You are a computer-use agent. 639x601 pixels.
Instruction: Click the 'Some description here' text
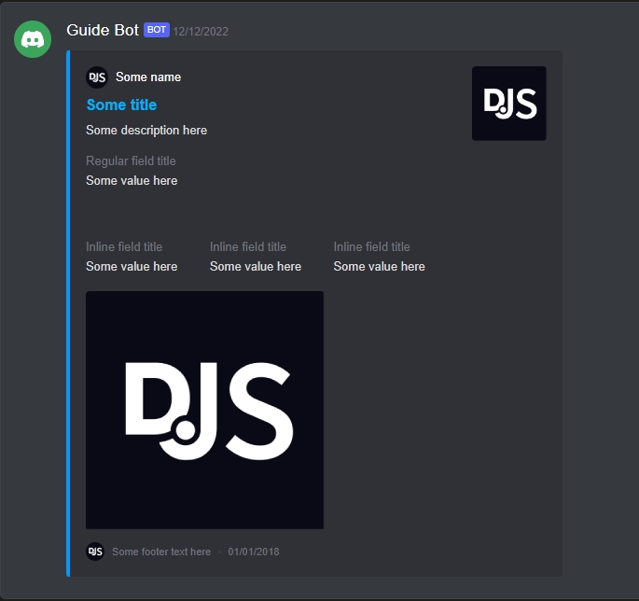pyautogui.click(x=146, y=131)
